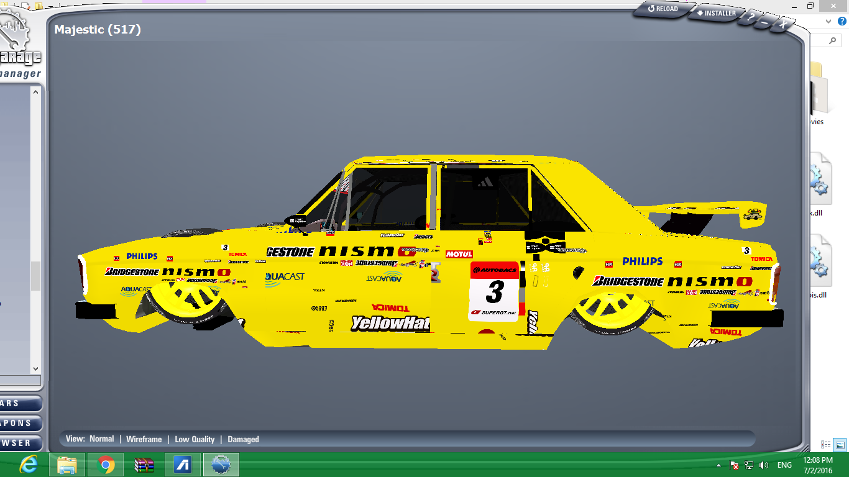
Task: Click the yellow Majestic car preview
Action: pyautogui.click(x=429, y=252)
